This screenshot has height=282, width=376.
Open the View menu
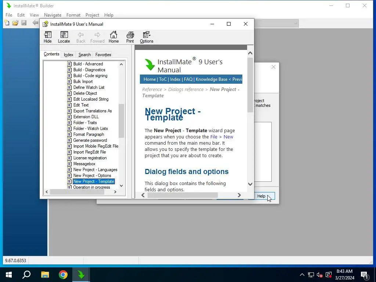[x=34, y=15]
